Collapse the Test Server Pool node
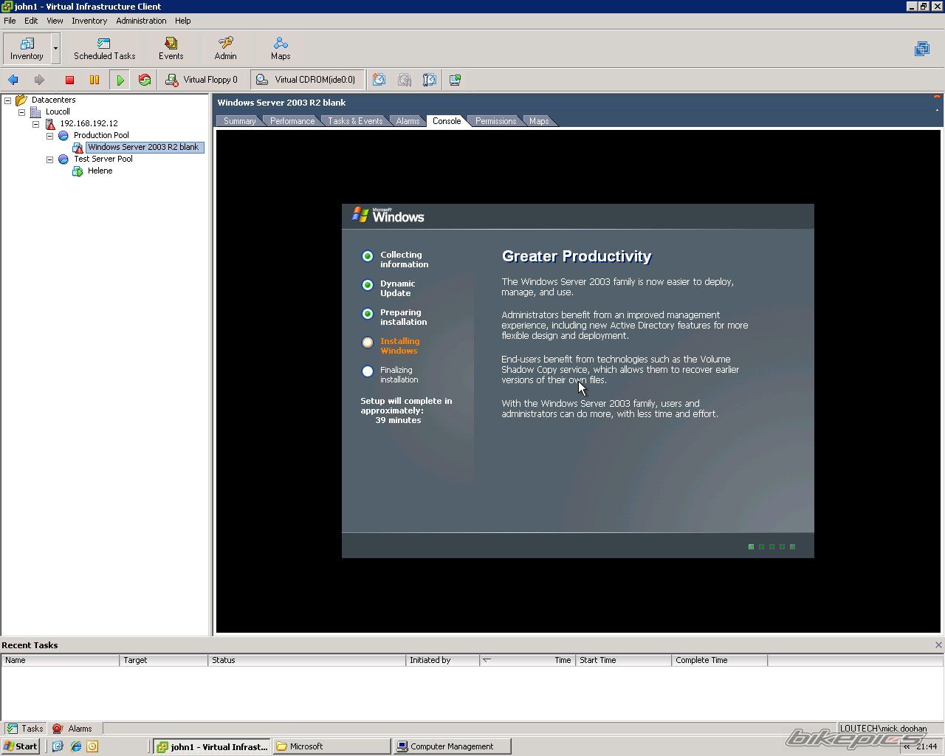This screenshot has height=756, width=945. (50, 159)
